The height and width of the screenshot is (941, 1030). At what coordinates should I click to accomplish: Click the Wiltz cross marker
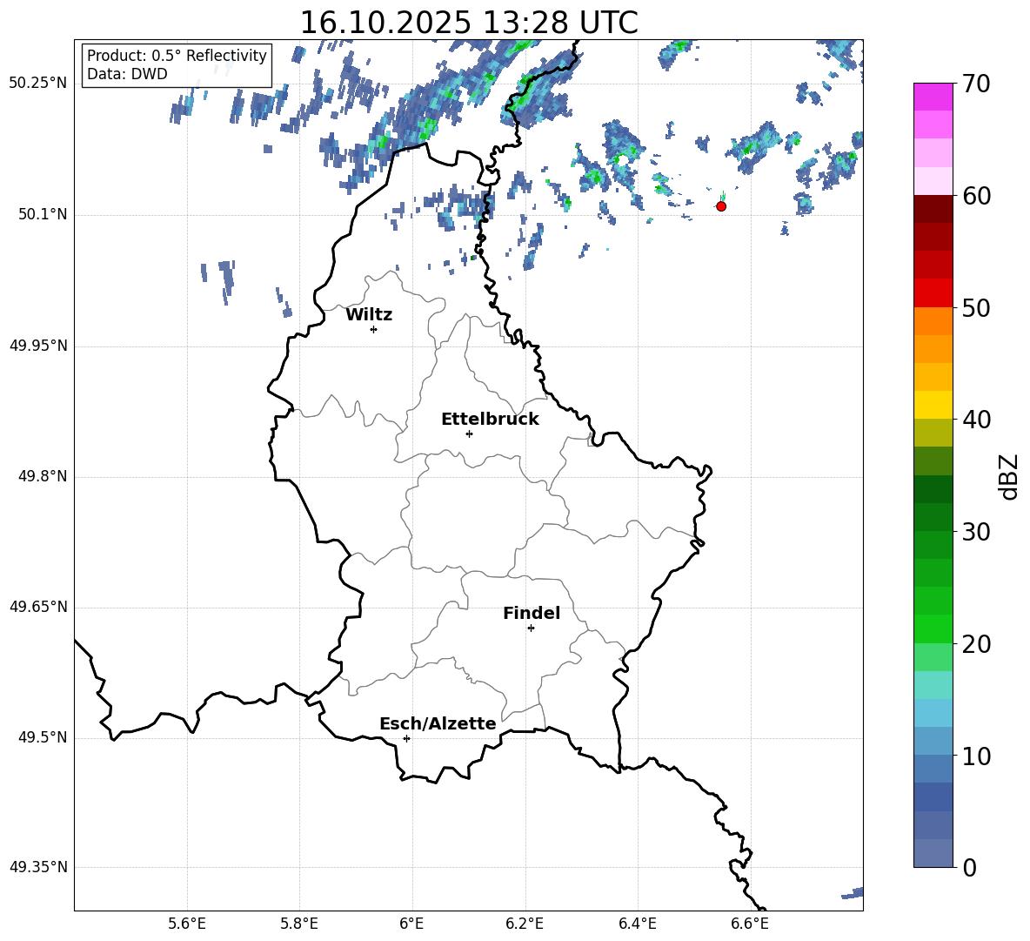click(x=374, y=329)
